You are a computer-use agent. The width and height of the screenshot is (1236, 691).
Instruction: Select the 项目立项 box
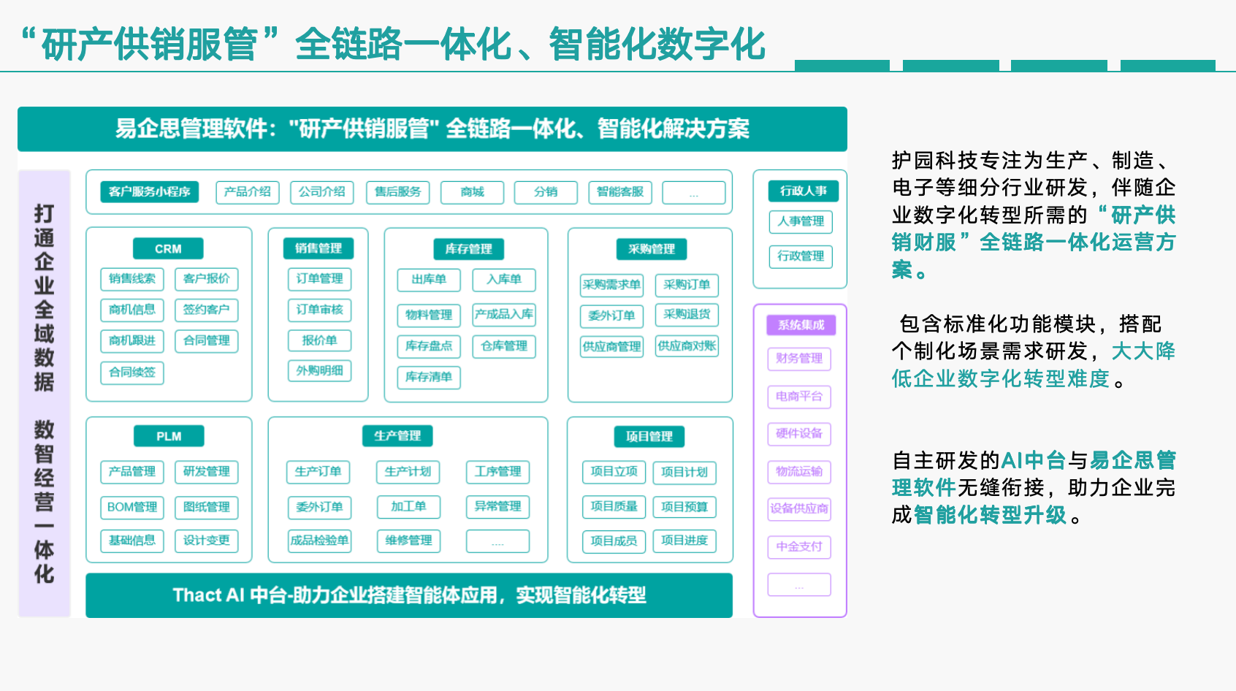coord(614,472)
